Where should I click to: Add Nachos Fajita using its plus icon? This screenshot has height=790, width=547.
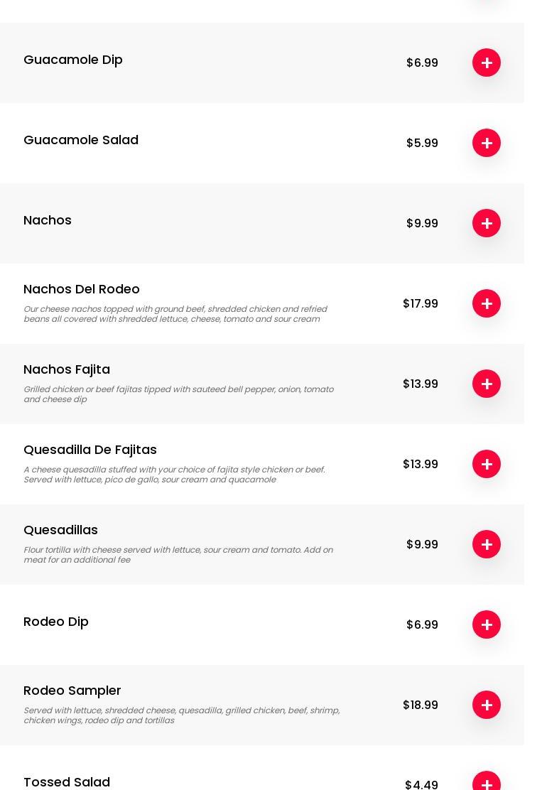pos(487,384)
